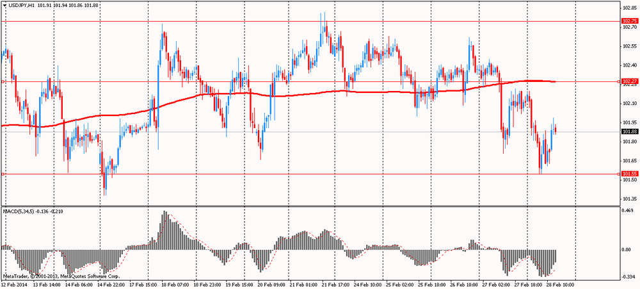
Task: Click the 102.40 price scale label
Action: [628, 65]
